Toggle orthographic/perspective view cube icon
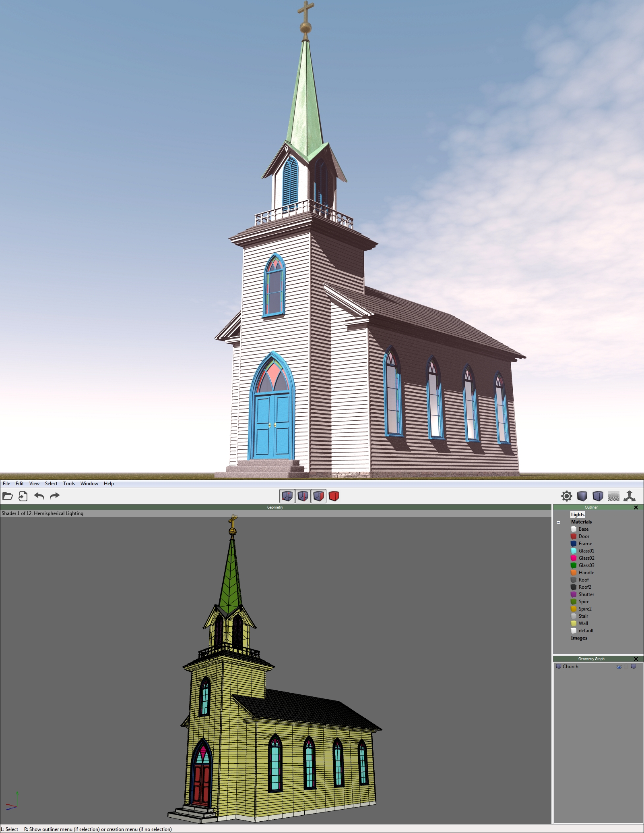 point(598,496)
